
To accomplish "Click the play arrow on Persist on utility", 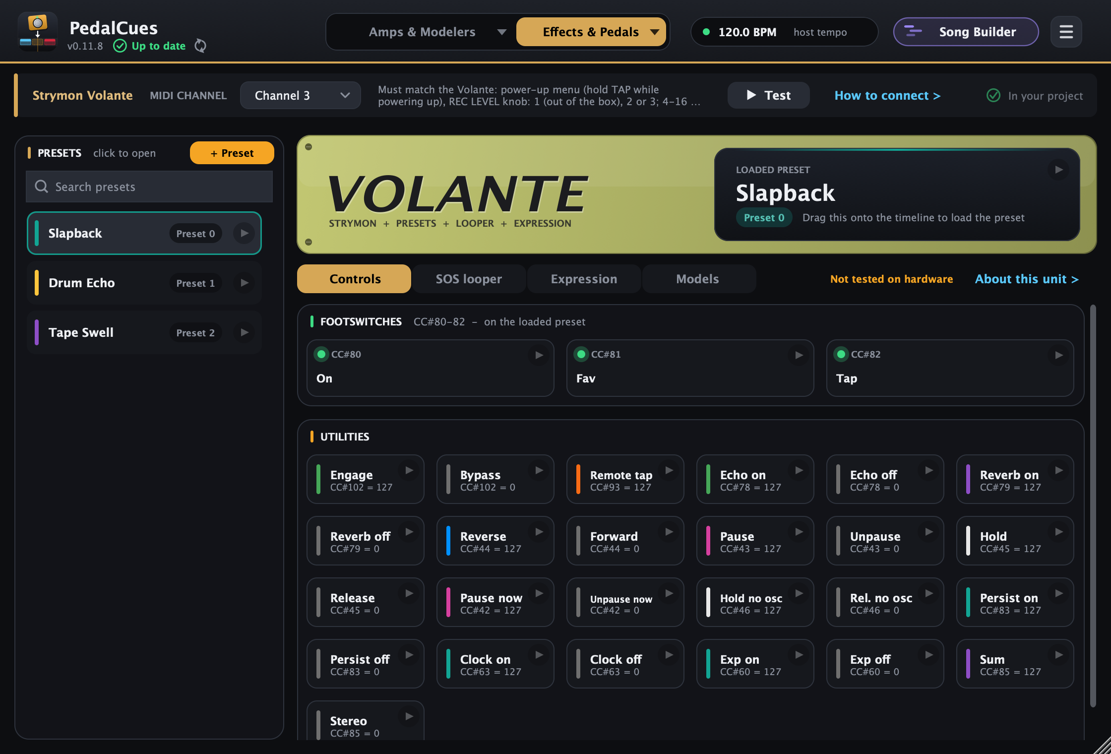I will pyautogui.click(x=1058, y=593).
